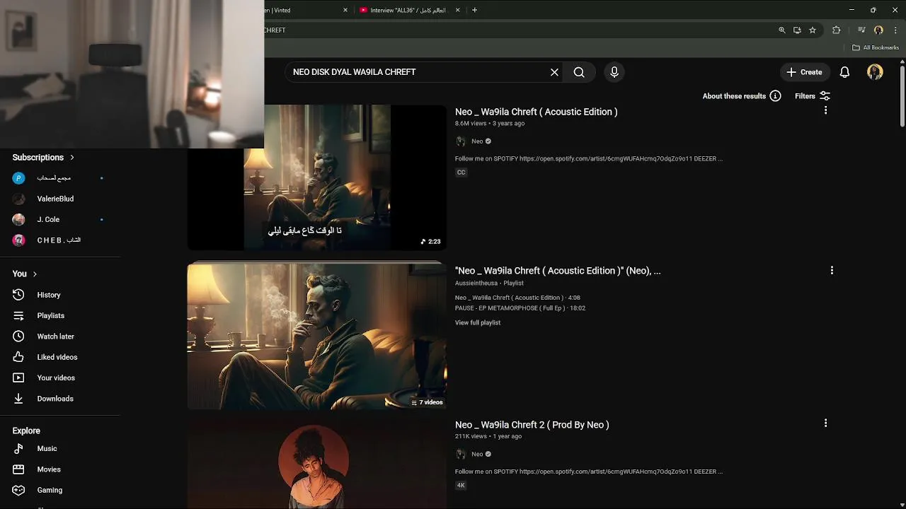The height and width of the screenshot is (509, 906).
Task: Open the History icon in sidebar
Action: pyautogui.click(x=19, y=295)
